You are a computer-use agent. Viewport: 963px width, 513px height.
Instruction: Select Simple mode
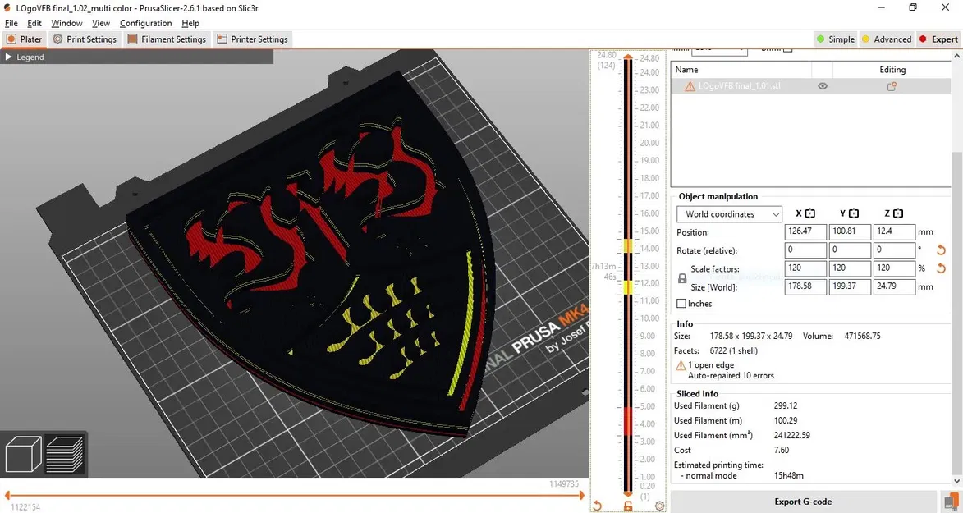click(x=835, y=39)
